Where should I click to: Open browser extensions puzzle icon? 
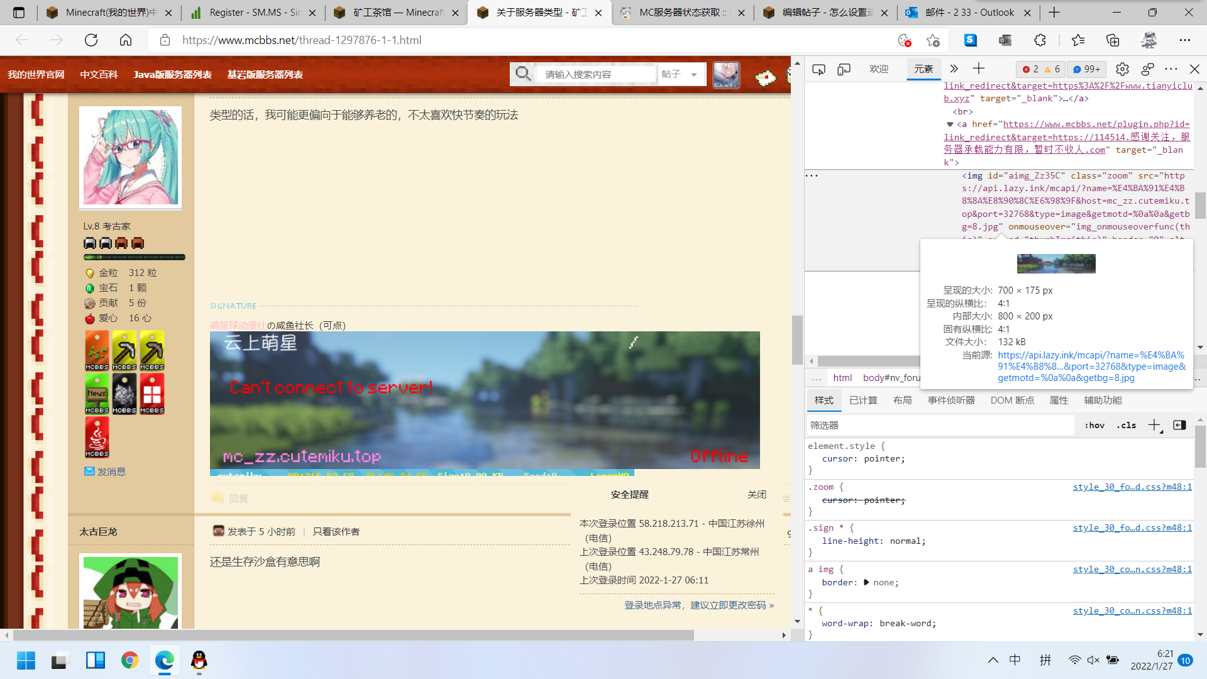point(1040,40)
